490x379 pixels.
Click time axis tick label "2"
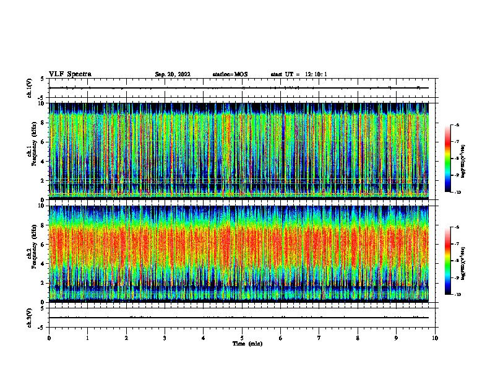pyautogui.click(x=126, y=338)
